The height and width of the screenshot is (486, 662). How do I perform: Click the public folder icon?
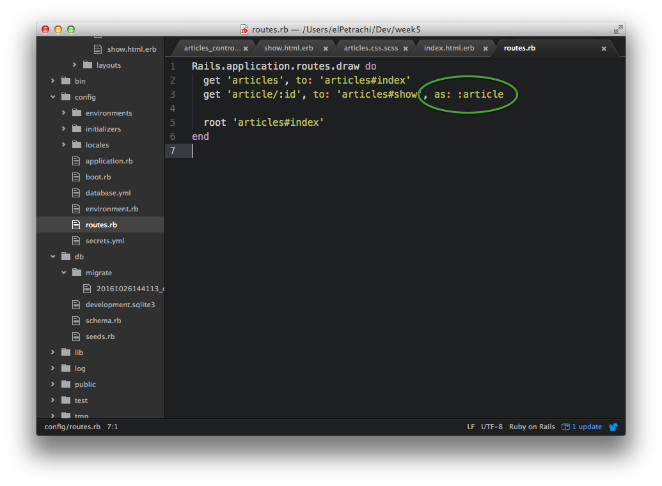(66, 384)
